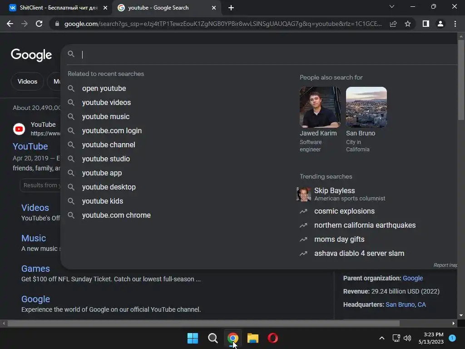
Task: Focus the Google search input field
Action: coord(267,55)
